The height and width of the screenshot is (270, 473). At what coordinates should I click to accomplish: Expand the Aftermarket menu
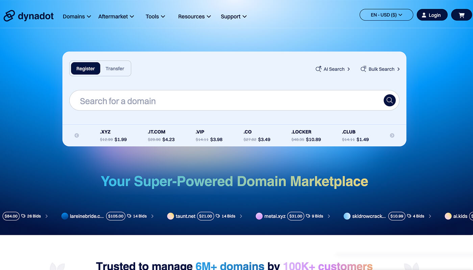click(x=116, y=16)
